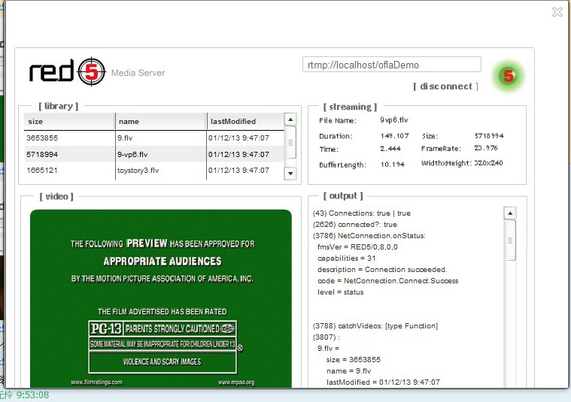
Task: Click output line 'level = status'
Action: (x=341, y=292)
